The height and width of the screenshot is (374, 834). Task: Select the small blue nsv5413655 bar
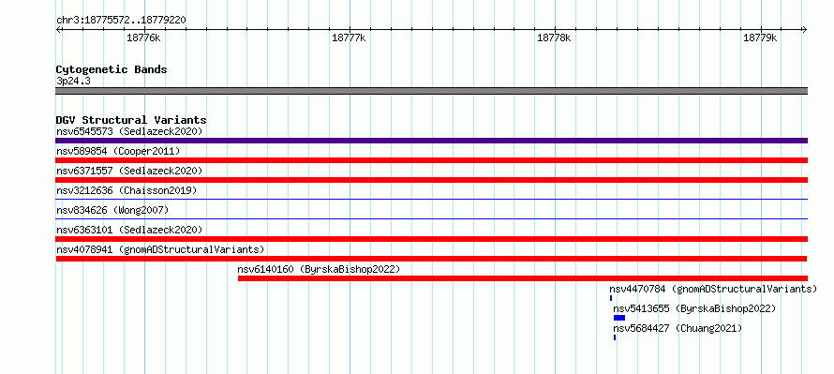(x=619, y=318)
